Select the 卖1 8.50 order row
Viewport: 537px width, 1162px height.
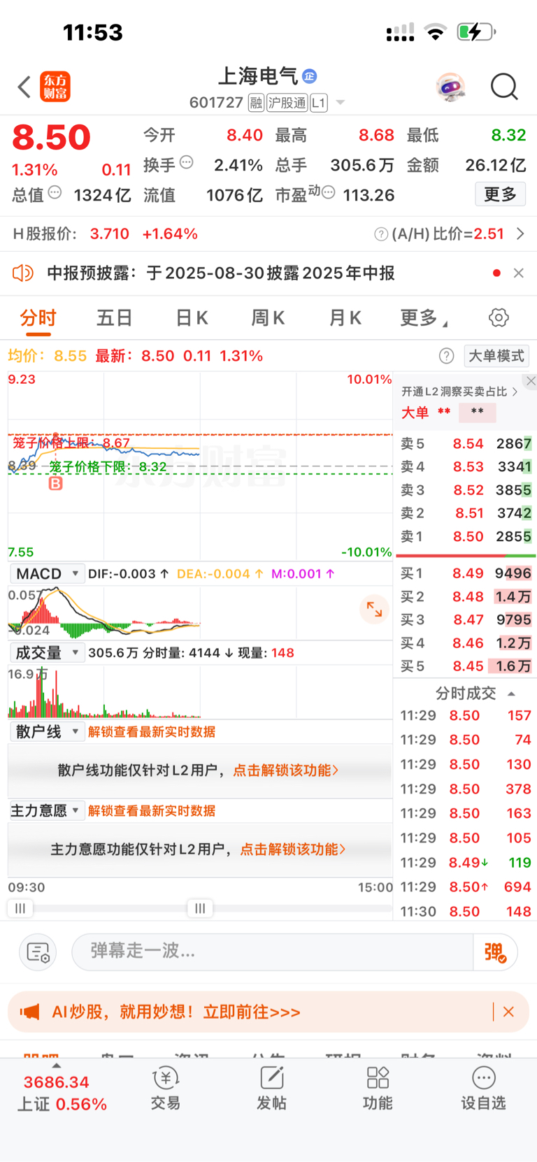(x=466, y=537)
